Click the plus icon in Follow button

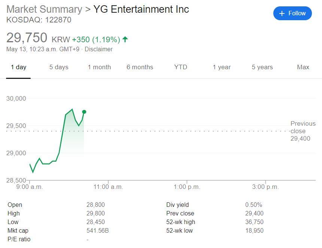pyautogui.click(x=282, y=13)
